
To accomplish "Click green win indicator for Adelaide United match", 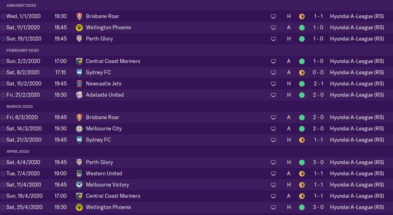I will click(x=302, y=95).
